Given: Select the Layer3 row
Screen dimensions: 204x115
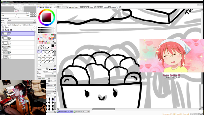Looking at the screenshot, I should coord(18,48).
